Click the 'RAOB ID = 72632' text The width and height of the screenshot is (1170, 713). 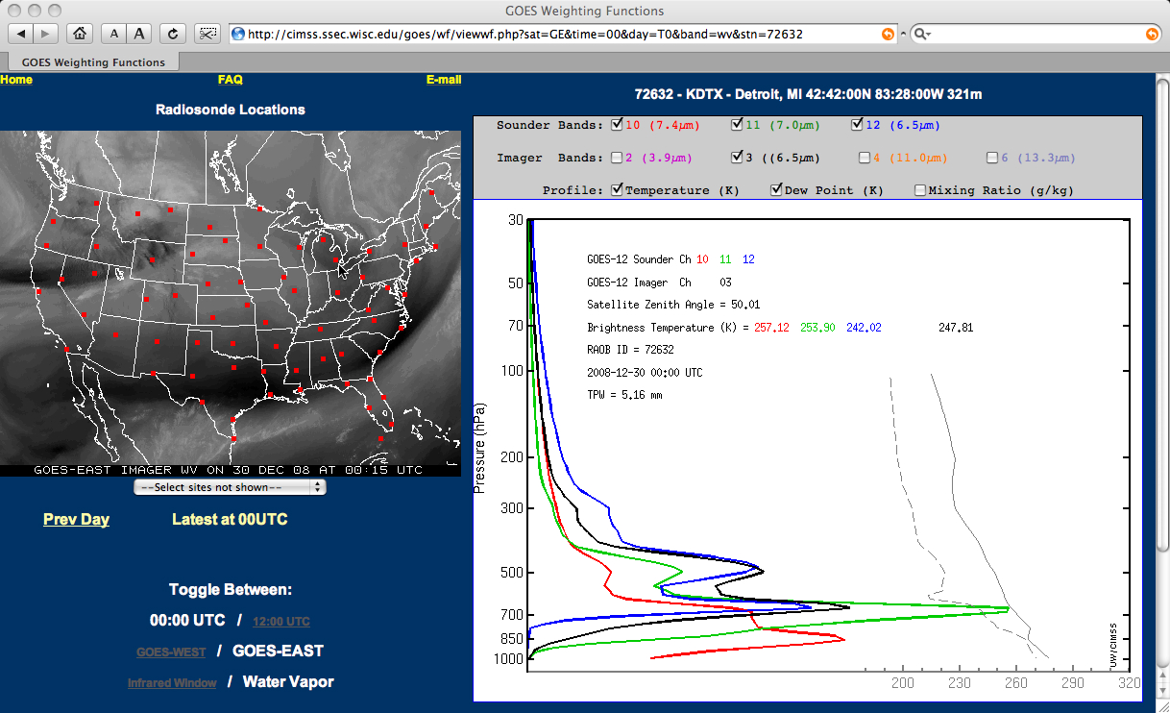pyautogui.click(x=630, y=350)
